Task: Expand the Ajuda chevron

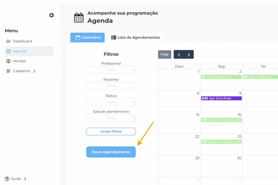Action: click(x=25, y=179)
